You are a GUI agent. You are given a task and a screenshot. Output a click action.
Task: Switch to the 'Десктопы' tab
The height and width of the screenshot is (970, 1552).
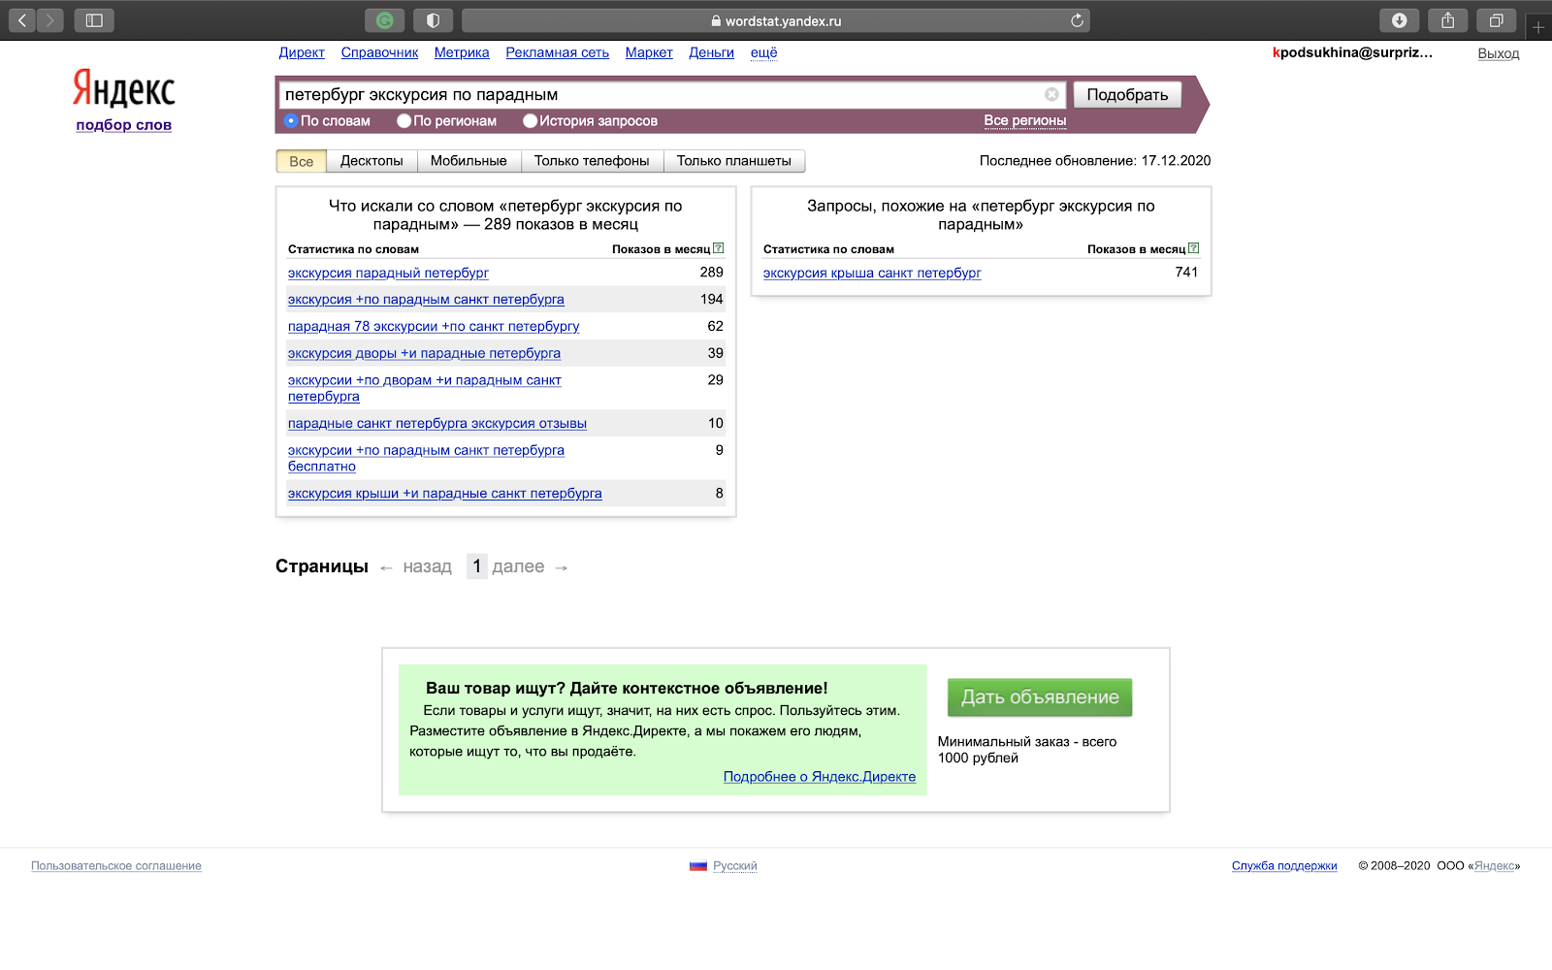(372, 161)
